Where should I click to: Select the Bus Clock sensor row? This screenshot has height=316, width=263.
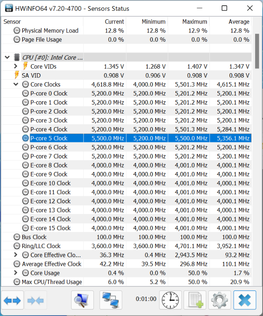point(34,237)
